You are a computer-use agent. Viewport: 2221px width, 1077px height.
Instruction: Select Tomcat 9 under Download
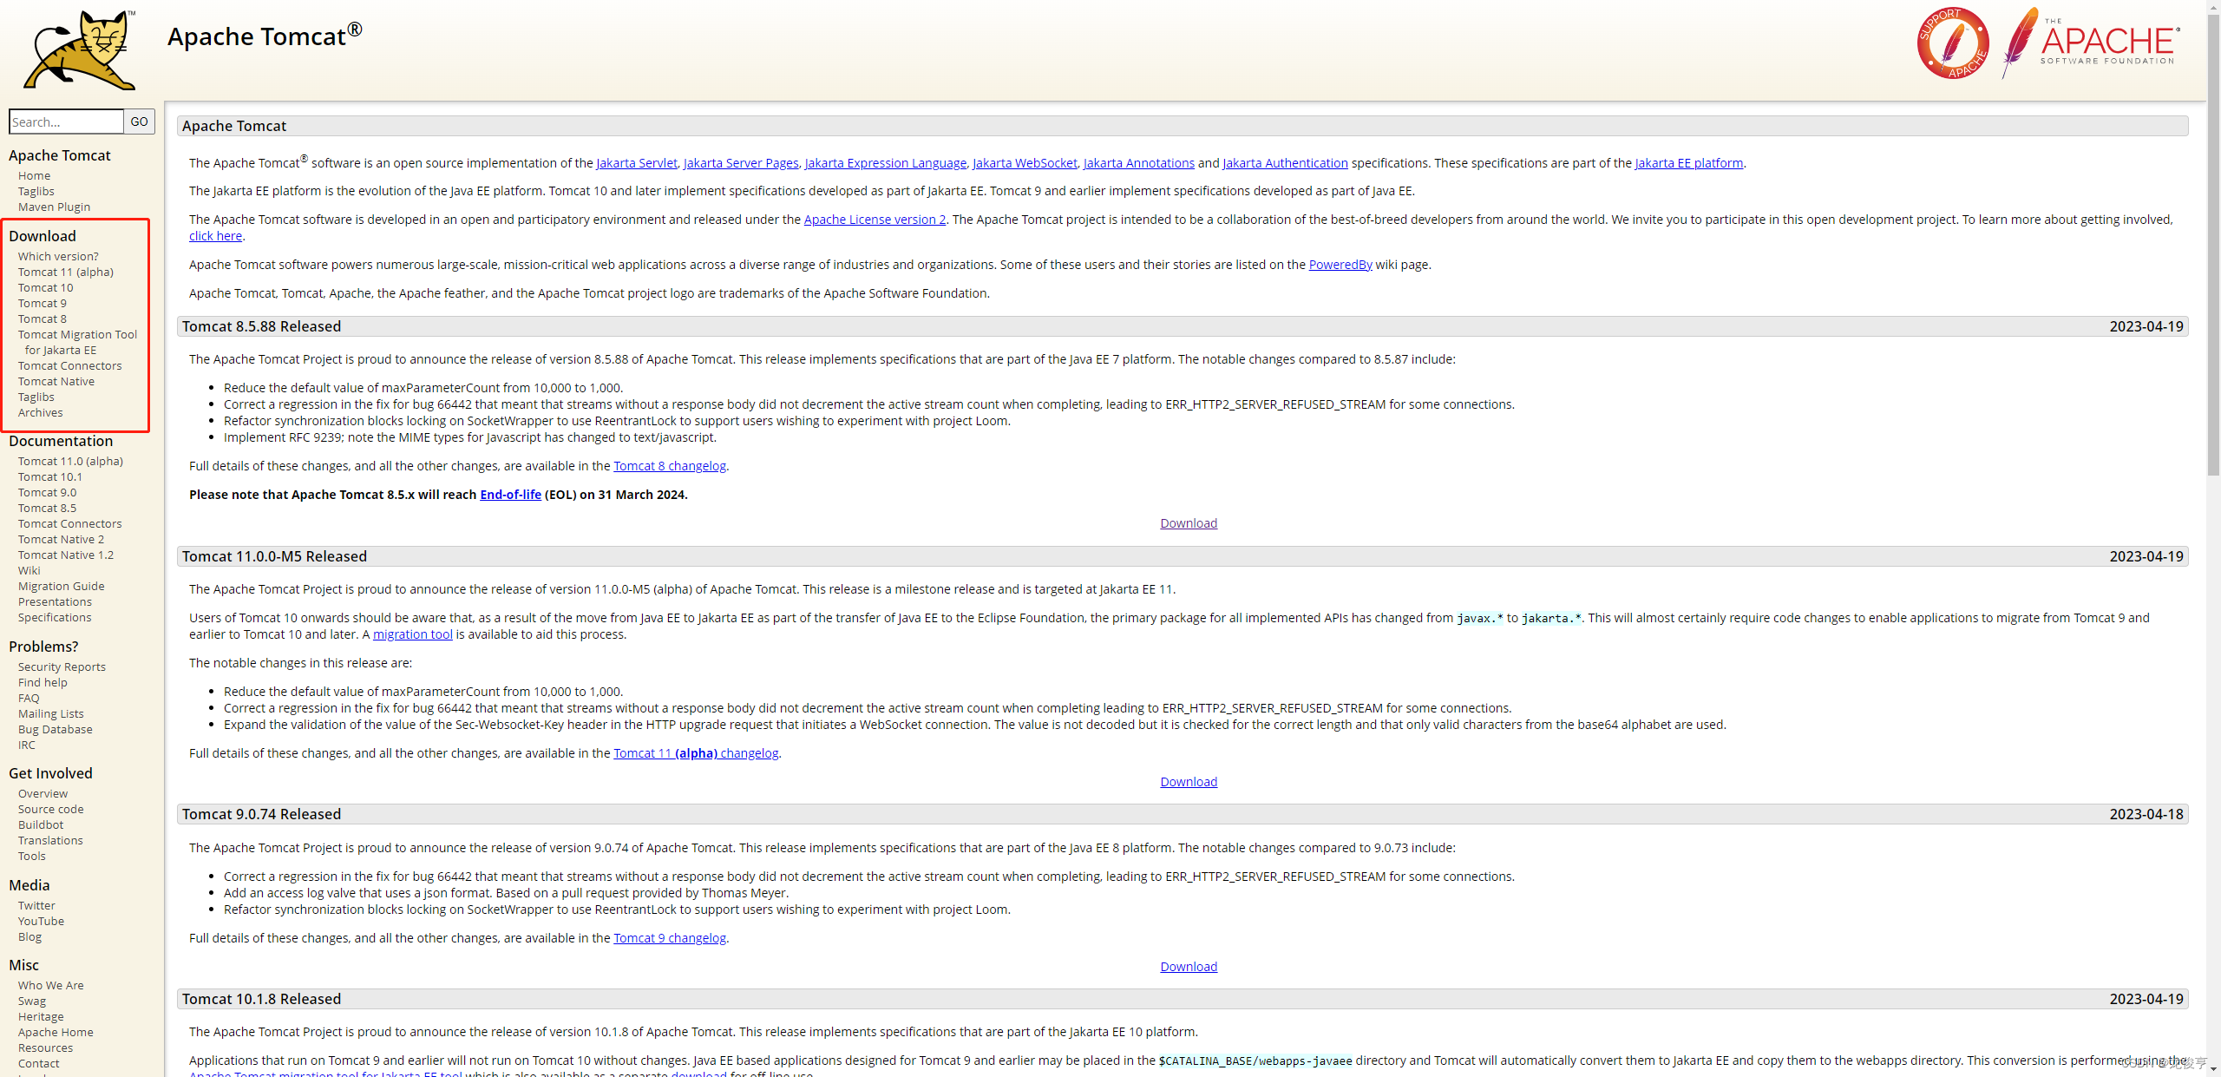43,303
